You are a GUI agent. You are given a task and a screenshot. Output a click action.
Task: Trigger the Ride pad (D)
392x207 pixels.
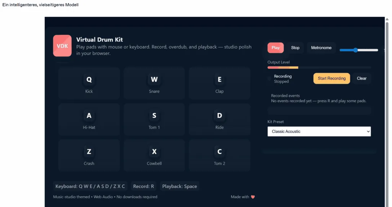[x=219, y=119]
